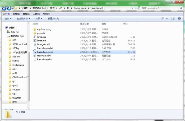Expand the 组织 dropdown
The image size is (185, 121).
[x=8, y=18]
